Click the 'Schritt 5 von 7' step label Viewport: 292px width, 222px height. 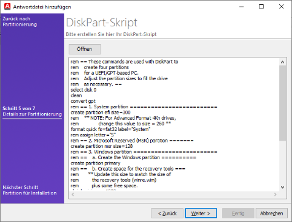[x=19, y=108]
